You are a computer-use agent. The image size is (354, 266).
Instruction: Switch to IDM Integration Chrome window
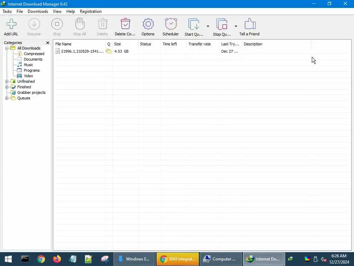click(x=178, y=259)
